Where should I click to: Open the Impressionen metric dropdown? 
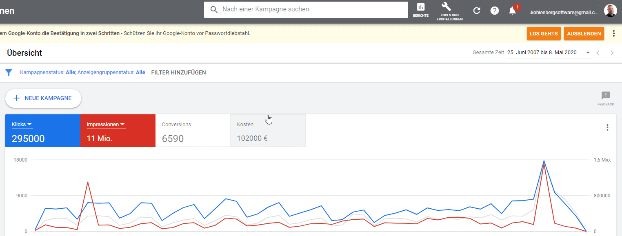(x=106, y=125)
